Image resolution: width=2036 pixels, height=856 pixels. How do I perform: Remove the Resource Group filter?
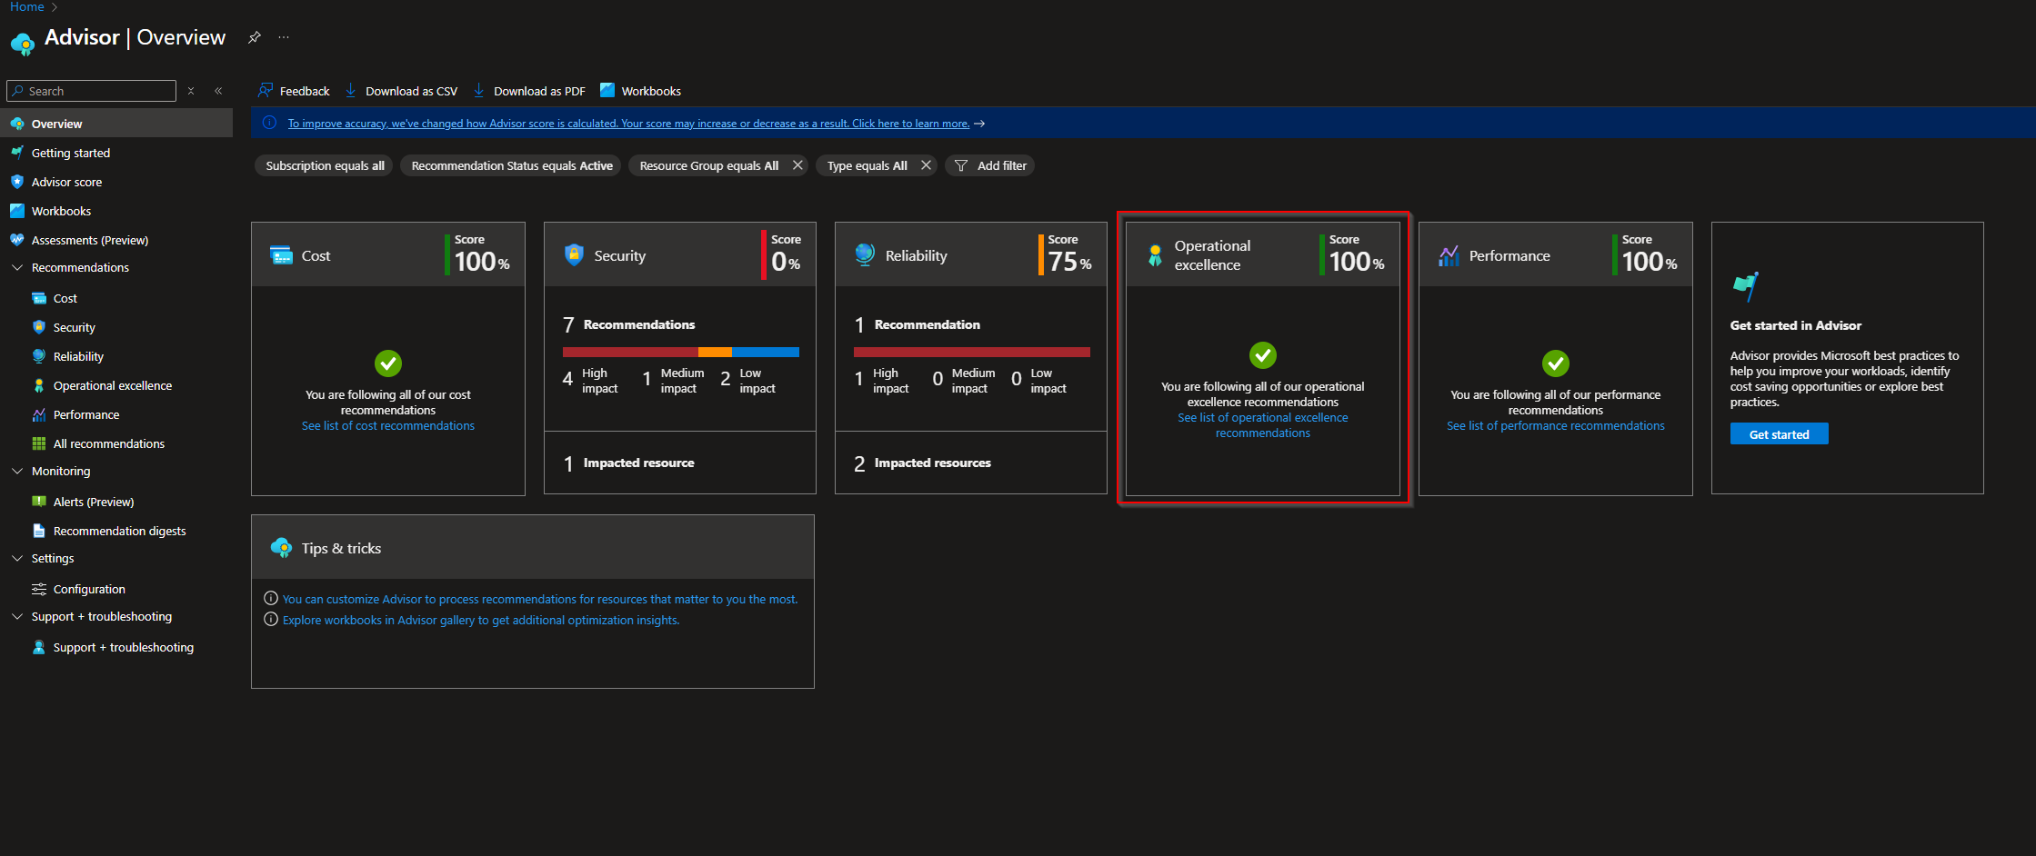tap(797, 165)
